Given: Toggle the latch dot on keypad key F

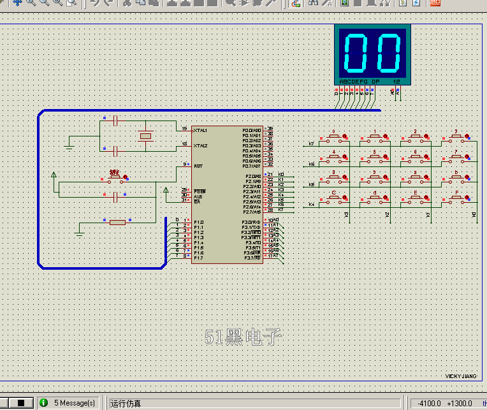Looking at the screenshot, I should [467, 197].
